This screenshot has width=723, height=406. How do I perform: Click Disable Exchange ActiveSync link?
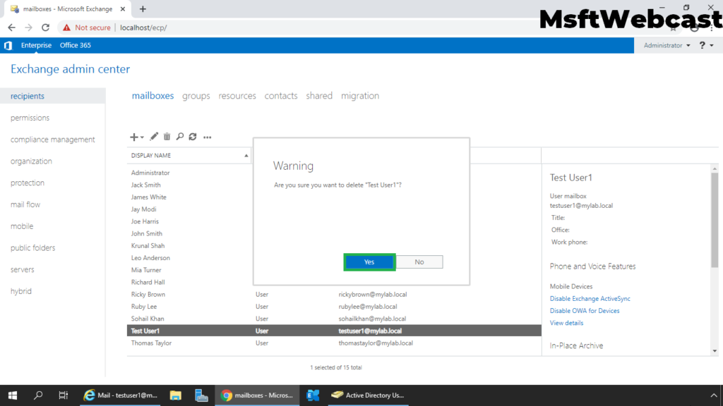click(590, 299)
